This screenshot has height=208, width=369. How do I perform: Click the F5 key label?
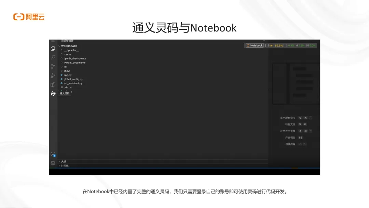[x=300, y=138]
